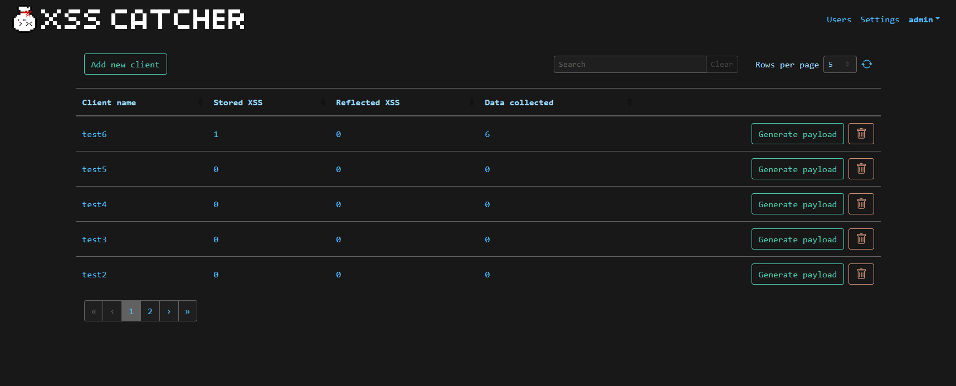Image resolution: width=956 pixels, height=386 pixels.
Task: Generate payload for test6
Action: point(797,134)
